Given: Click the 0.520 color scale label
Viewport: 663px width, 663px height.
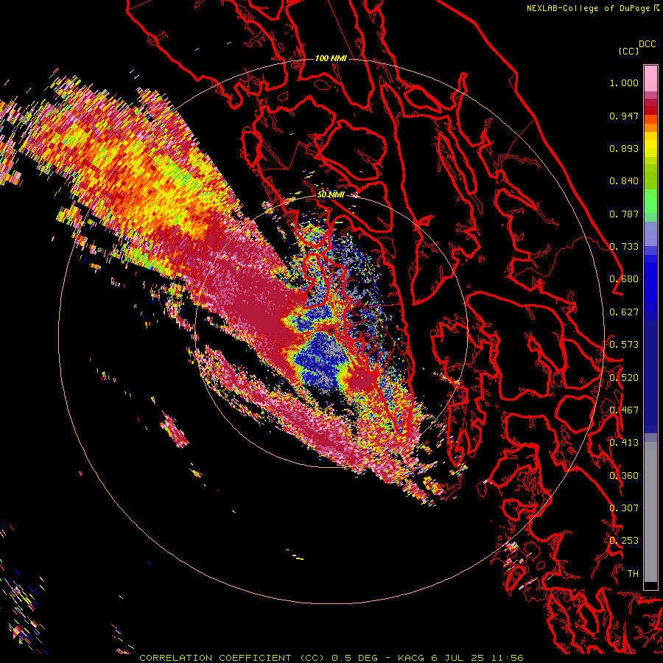Looking at the screenshot, I should (x=624, y=378).
